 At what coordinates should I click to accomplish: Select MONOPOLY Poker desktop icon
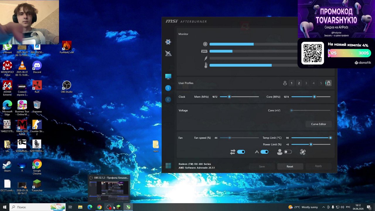[x=7, y=69]
